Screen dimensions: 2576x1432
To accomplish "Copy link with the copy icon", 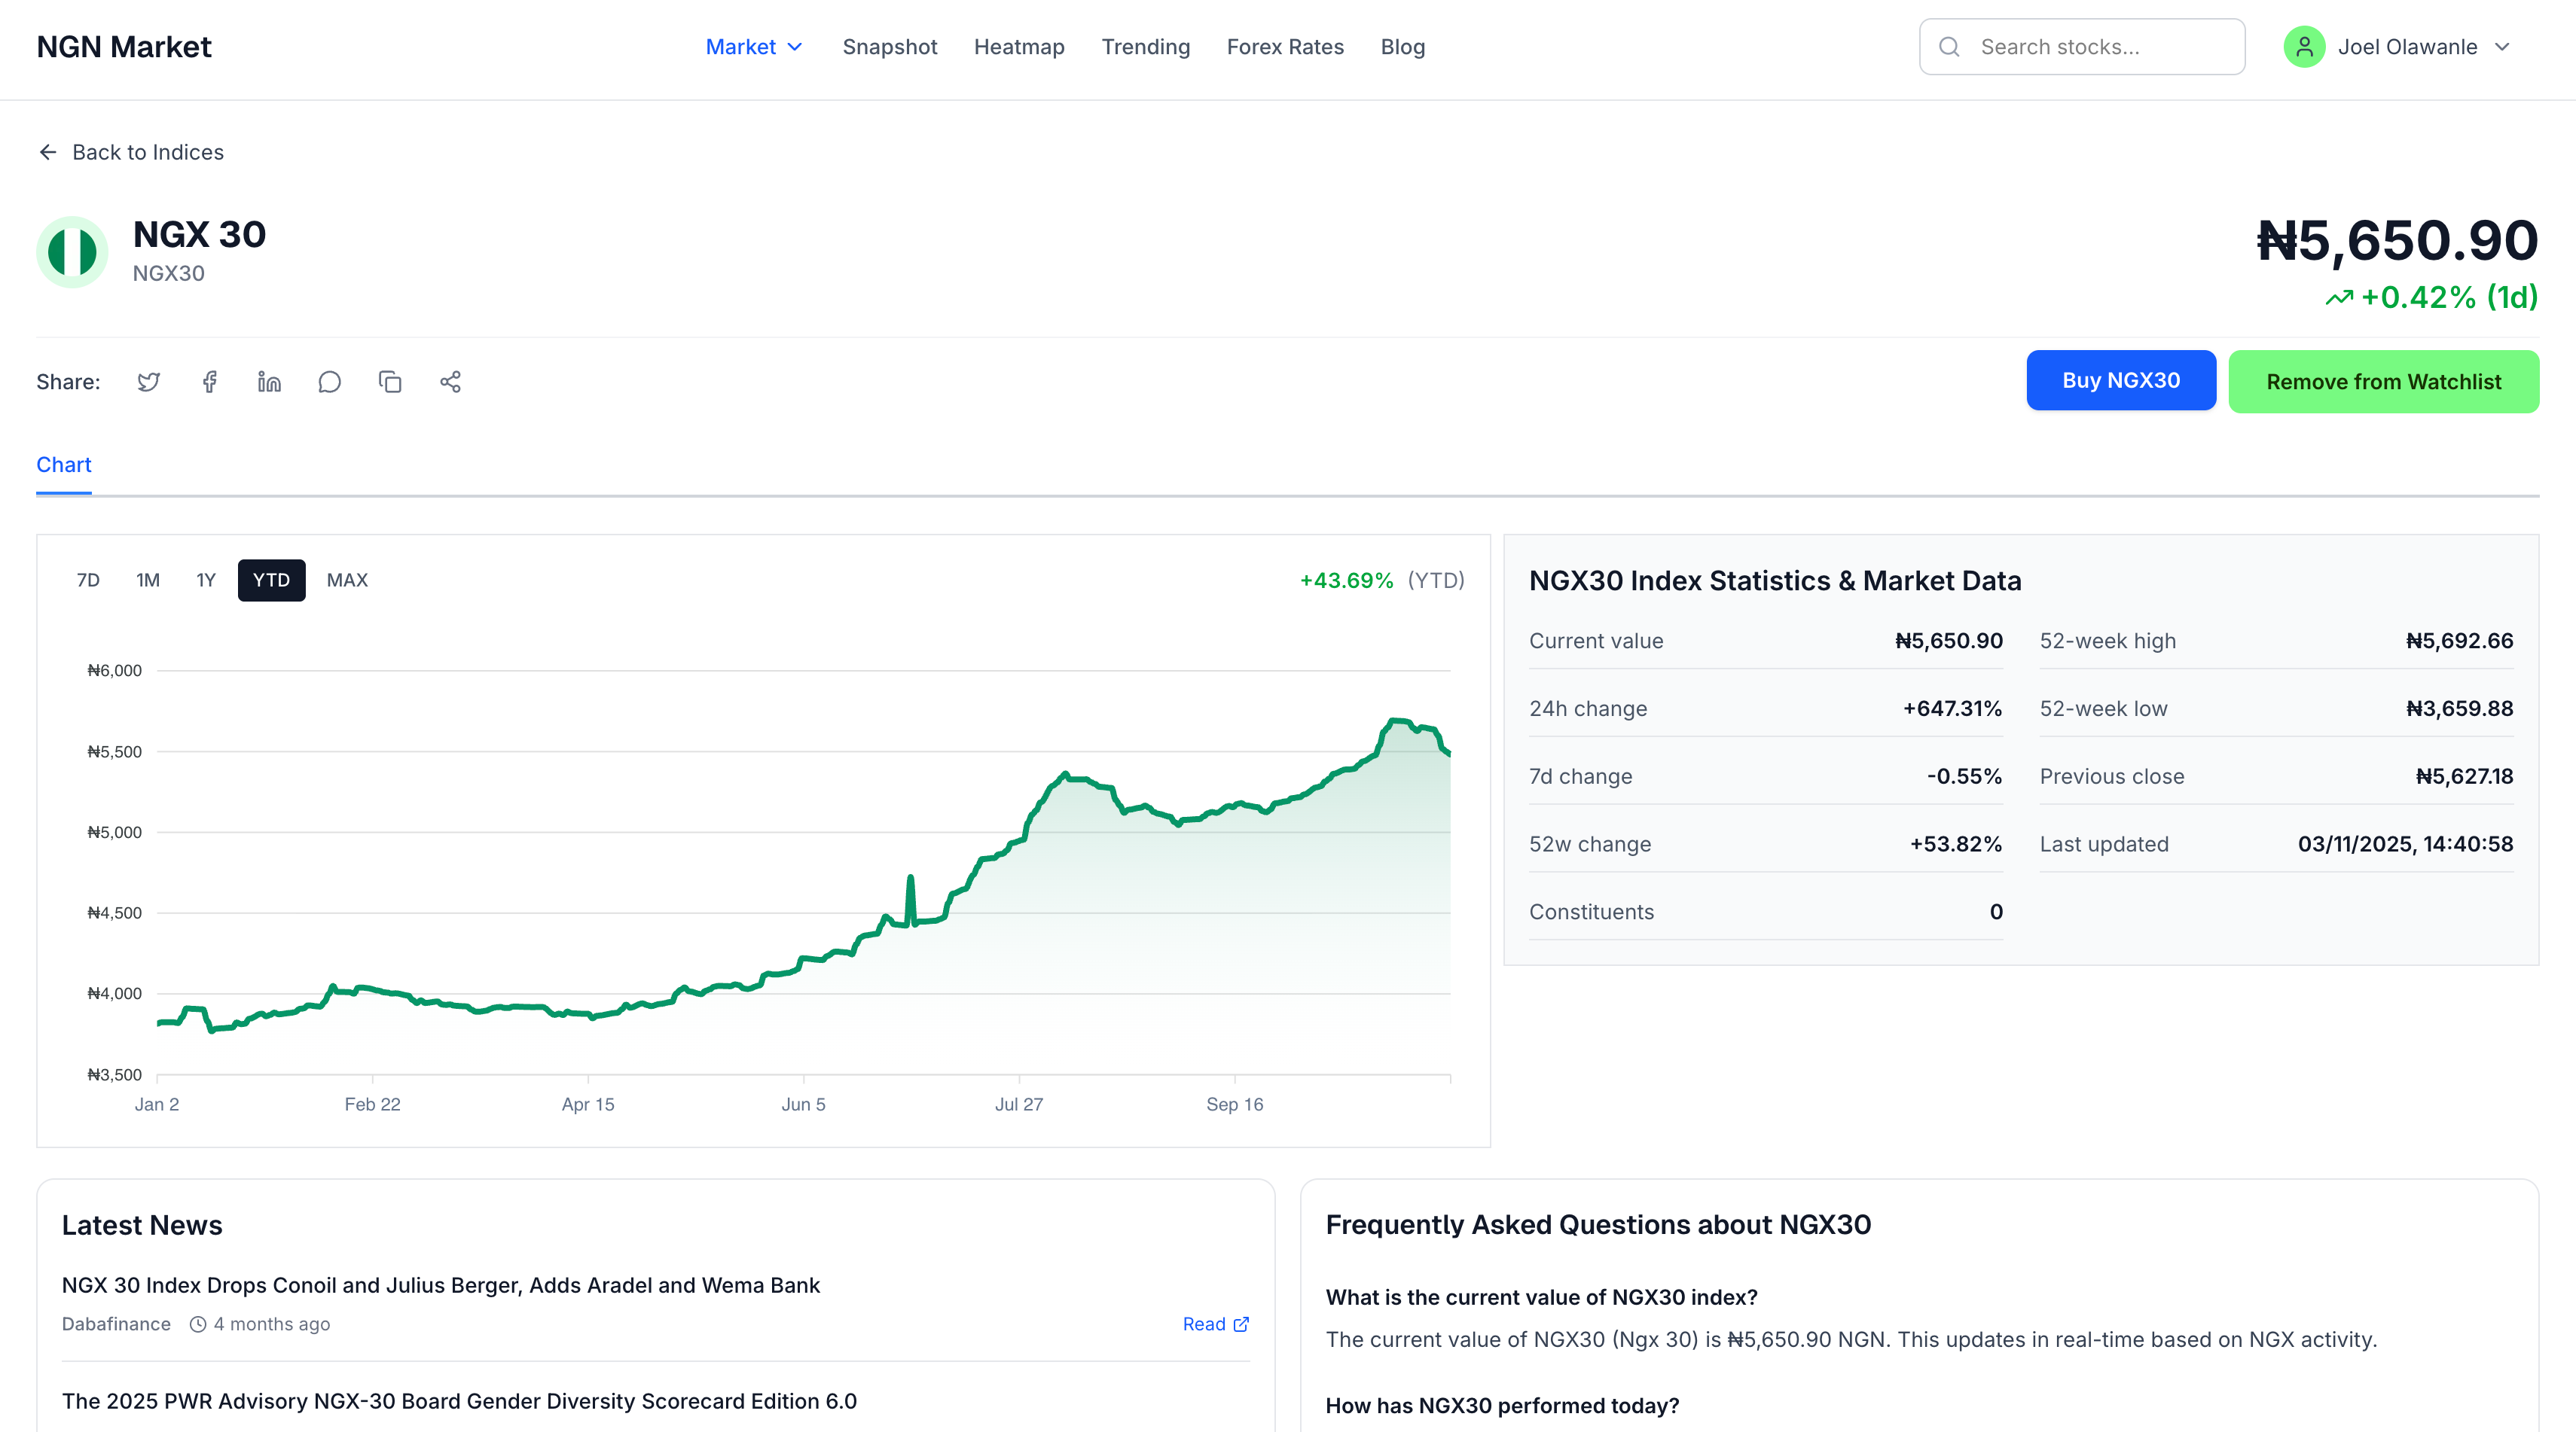I will click(390, 382).
